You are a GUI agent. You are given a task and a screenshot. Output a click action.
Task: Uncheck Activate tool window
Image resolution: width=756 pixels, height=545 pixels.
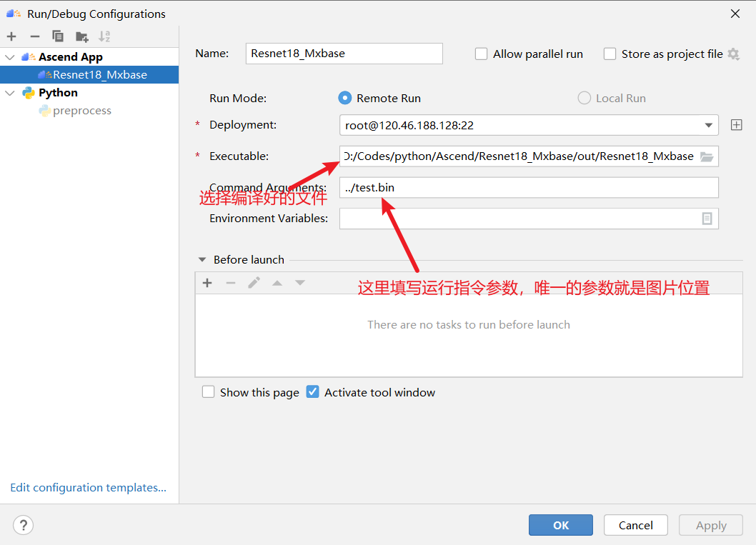coord(312,391)
